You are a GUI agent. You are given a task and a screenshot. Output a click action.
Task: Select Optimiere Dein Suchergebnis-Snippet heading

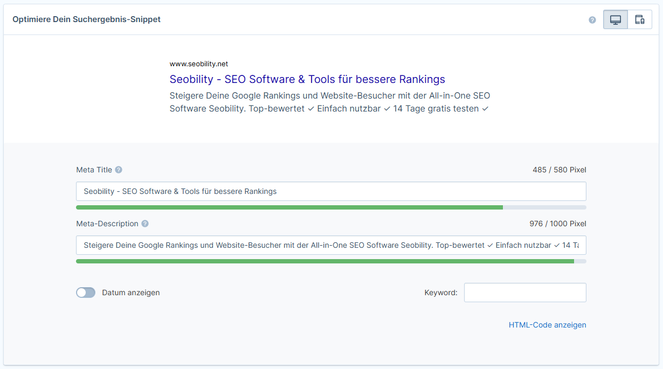tap(86, 19)
